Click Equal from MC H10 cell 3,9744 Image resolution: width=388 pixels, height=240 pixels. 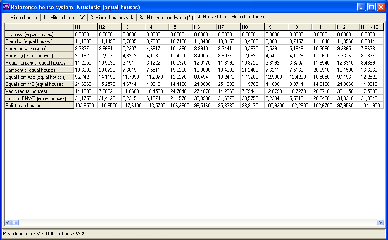click(x=300, y=84)
